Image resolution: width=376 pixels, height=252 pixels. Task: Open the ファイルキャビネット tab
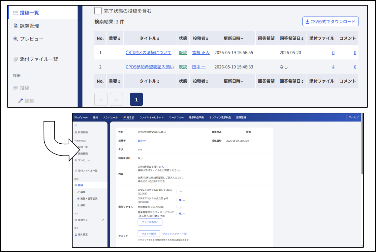[151, 117]
